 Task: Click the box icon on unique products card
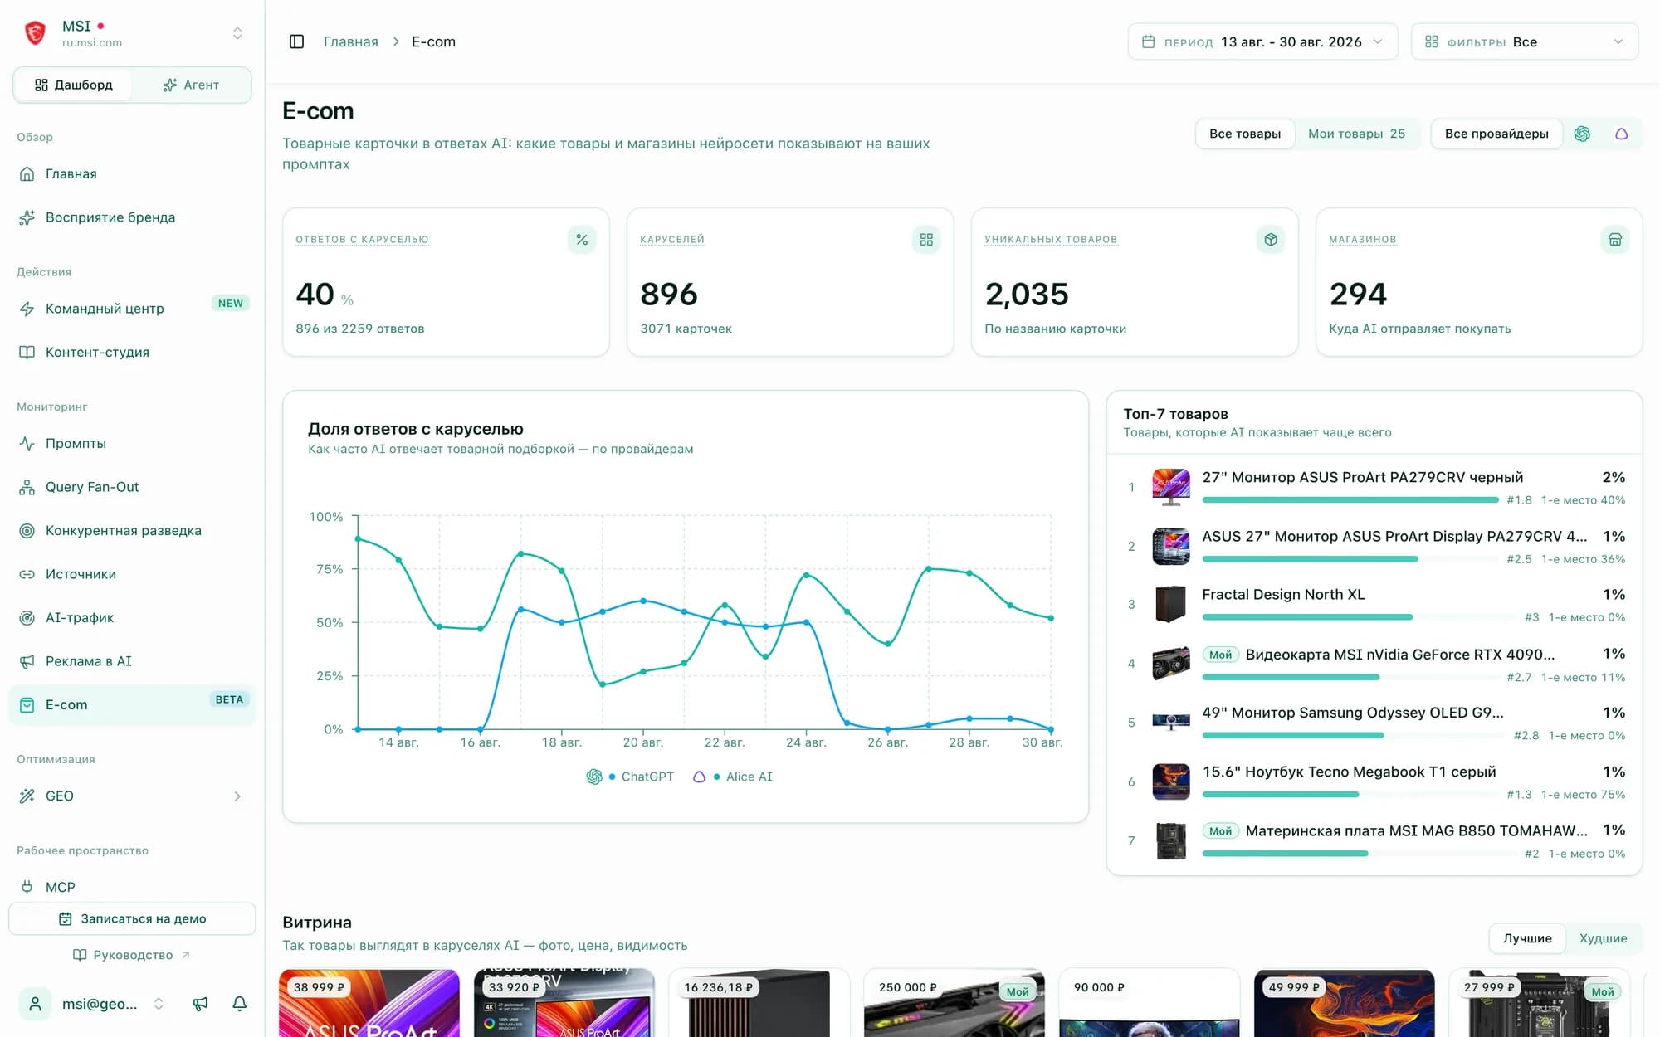pos(1271,240)
